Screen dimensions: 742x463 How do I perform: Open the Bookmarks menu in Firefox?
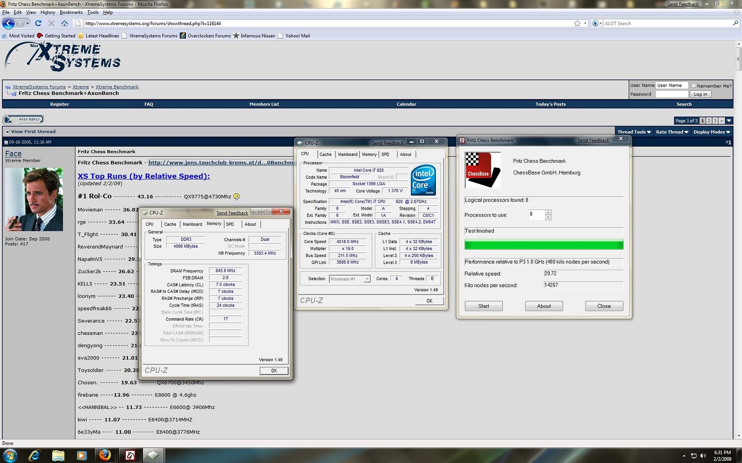click(71, 12)
